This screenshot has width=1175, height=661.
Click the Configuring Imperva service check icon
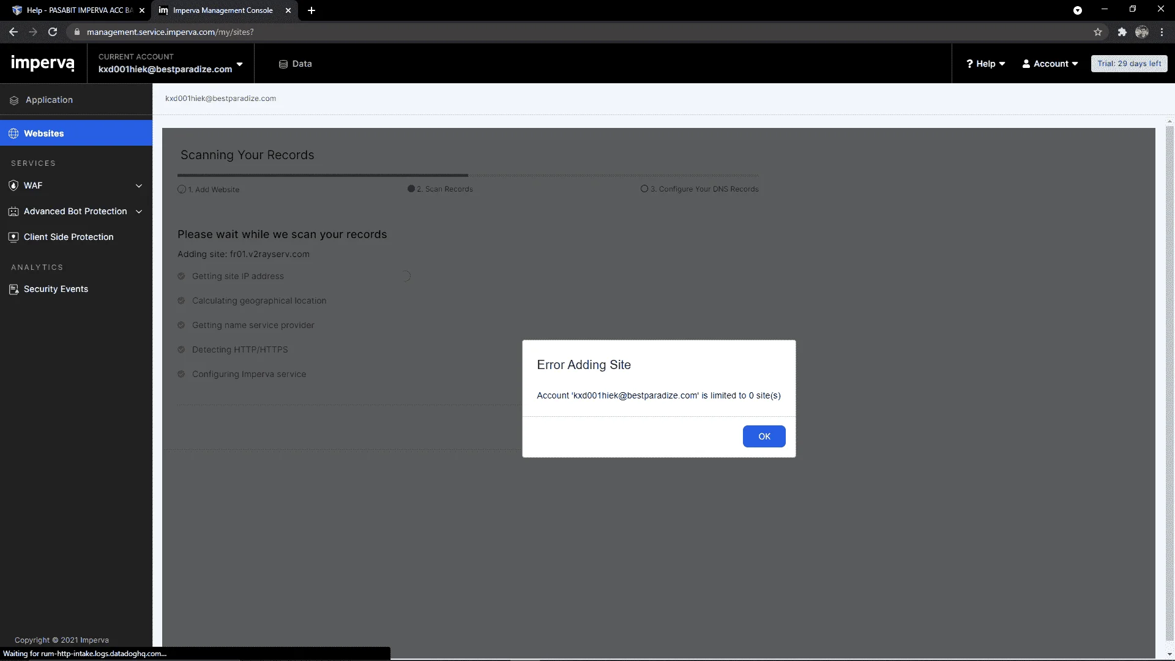(x=181, y=375)
